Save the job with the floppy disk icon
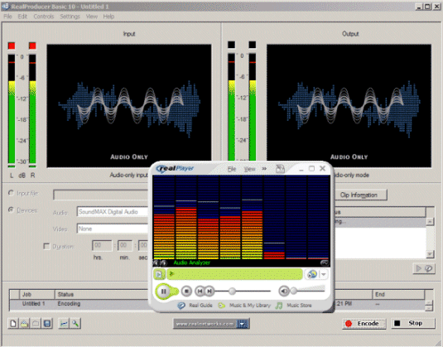 click(x=47, y=323)
